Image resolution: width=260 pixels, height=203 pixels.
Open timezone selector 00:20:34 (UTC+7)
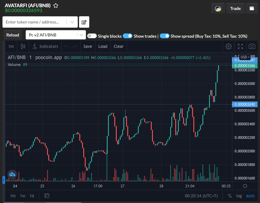point(201,196)
